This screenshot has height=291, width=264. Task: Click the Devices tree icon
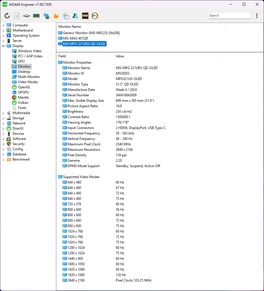(9, 134)
